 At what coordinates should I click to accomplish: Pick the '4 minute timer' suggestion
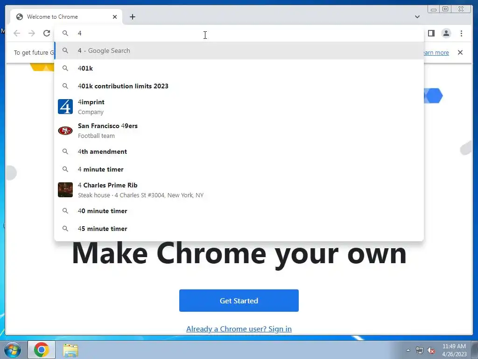pos(239,169)
